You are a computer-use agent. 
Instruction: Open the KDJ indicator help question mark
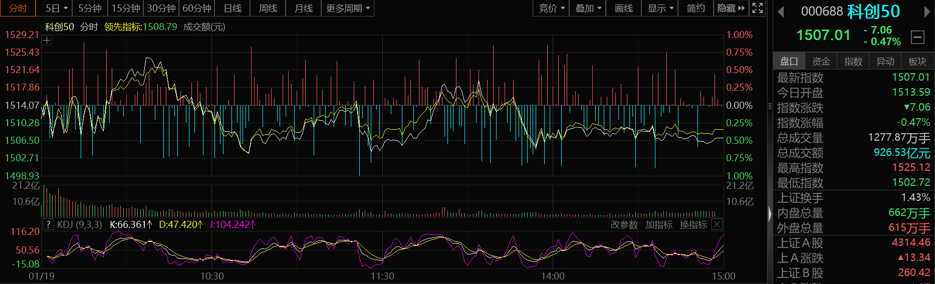[x=48, y=224]
